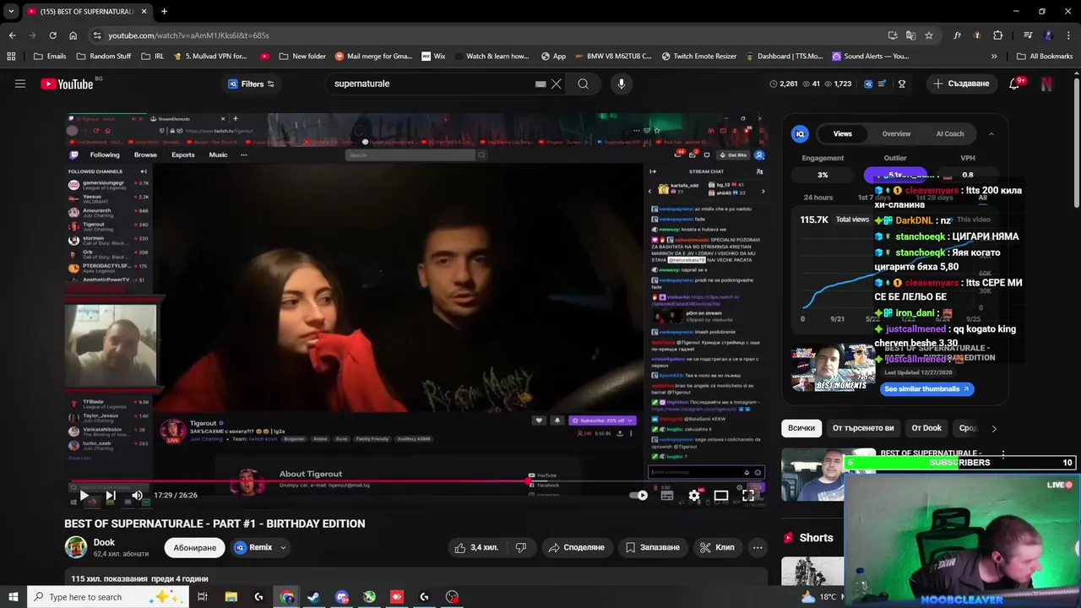Image resolution: width=1081 pixels, height=608 pixels.
Task: Open Windows Start menu
Action: pyautogui.click(x=13, y=597)
